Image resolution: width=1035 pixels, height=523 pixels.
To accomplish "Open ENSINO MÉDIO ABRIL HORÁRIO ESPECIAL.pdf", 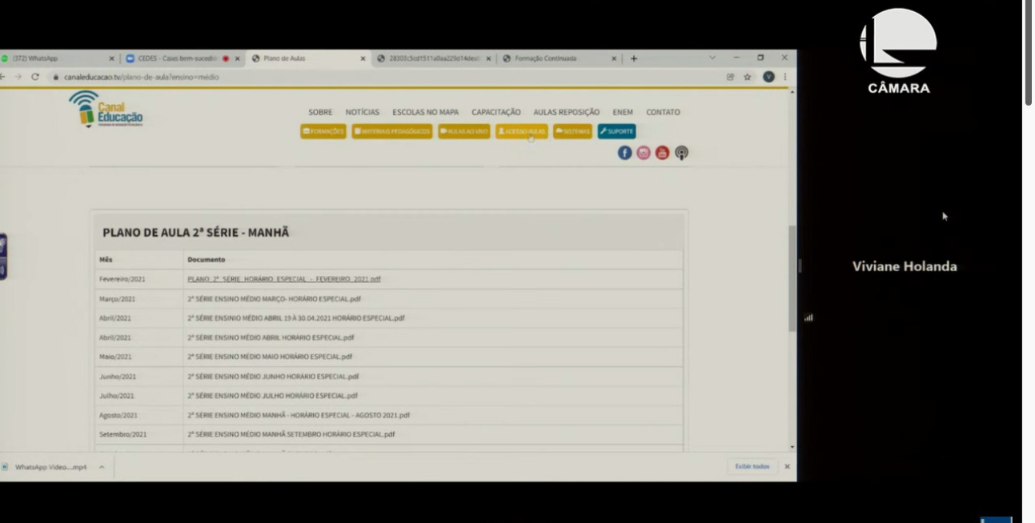I will (271, 337).
